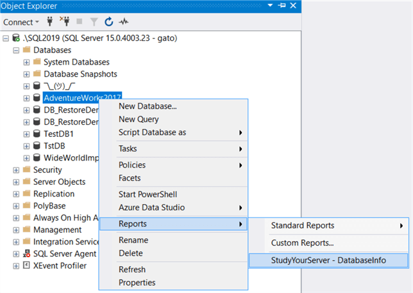
Task: Click the SQL2019 server instance icon
Action: click(16, 38)
